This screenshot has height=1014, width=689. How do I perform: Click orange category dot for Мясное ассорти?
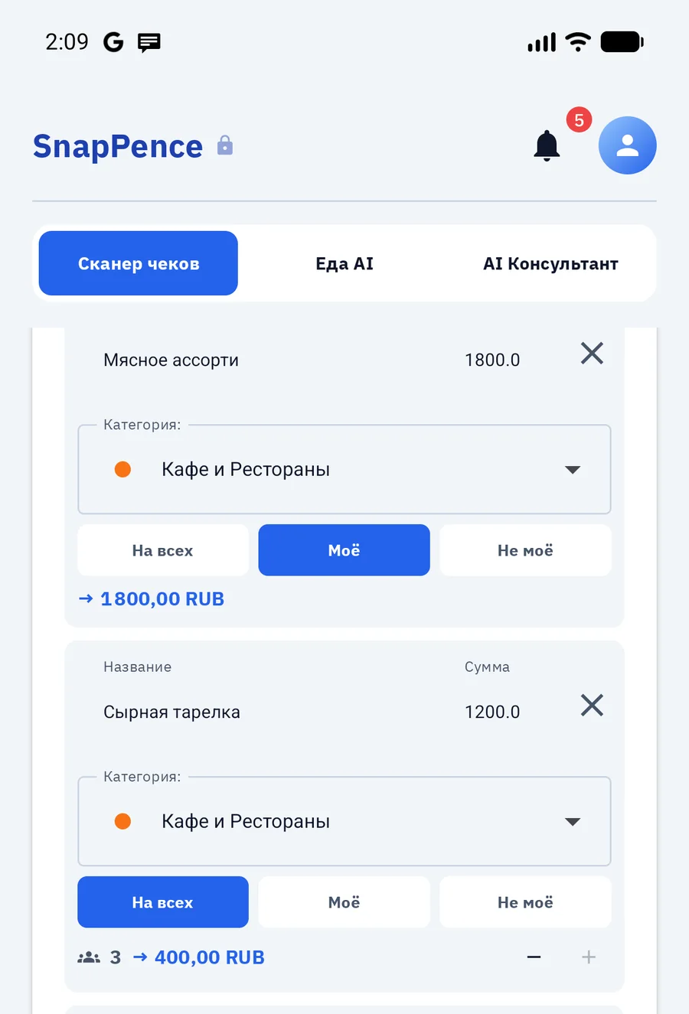122,469
